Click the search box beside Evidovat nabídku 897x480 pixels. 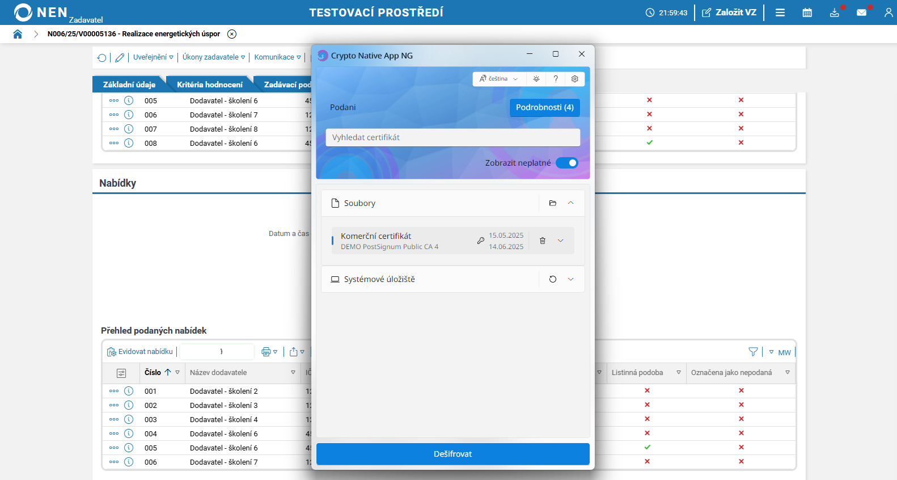click(x=217, y=352)
